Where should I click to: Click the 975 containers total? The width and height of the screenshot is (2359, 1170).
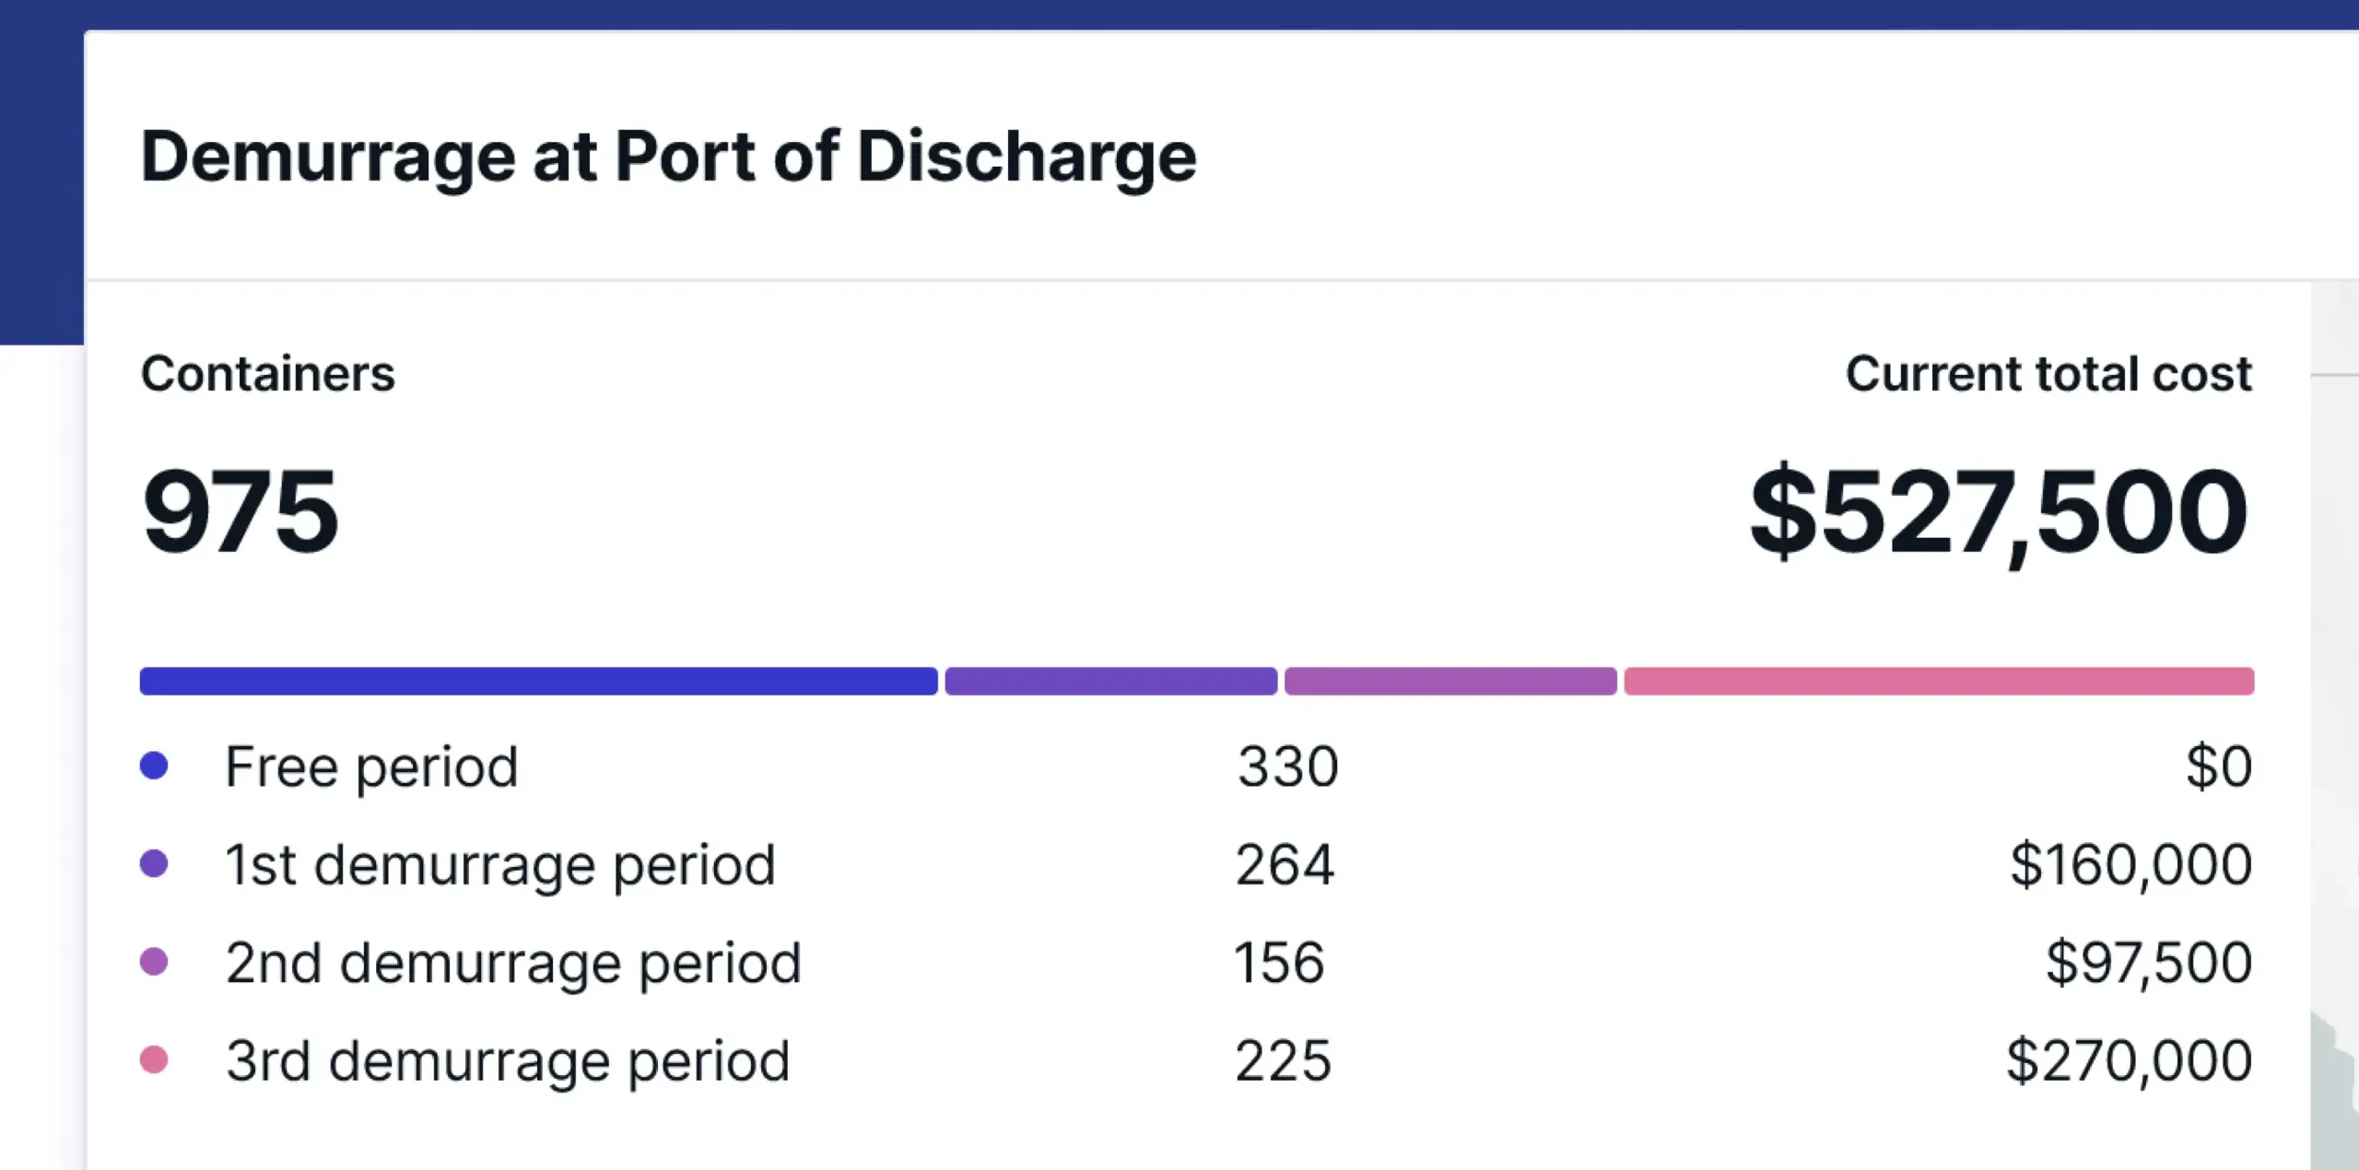[x=240, y=511]
